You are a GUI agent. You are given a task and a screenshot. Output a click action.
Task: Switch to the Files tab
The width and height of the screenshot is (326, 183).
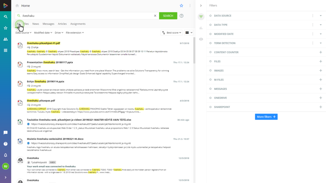coord(26,24)
